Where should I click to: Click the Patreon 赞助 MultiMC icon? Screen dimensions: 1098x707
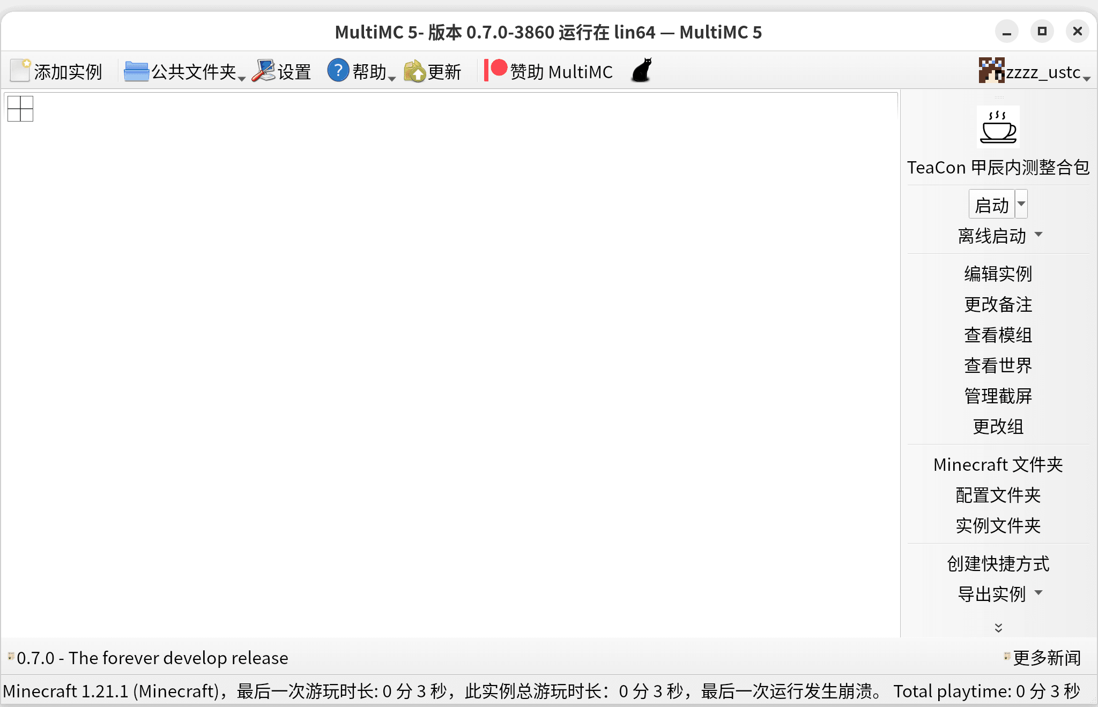coord(495,70)
